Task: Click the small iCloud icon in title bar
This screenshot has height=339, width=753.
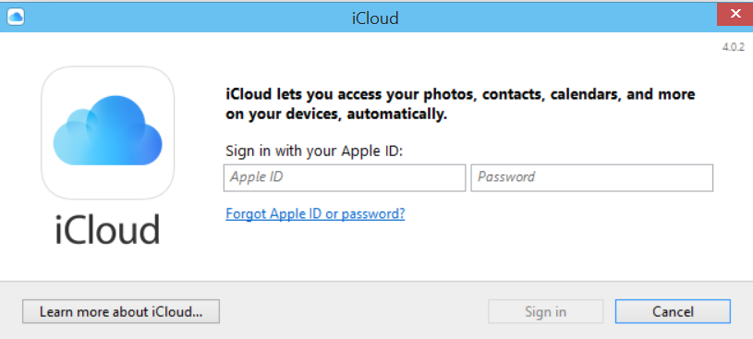Action: coord(16,18)
